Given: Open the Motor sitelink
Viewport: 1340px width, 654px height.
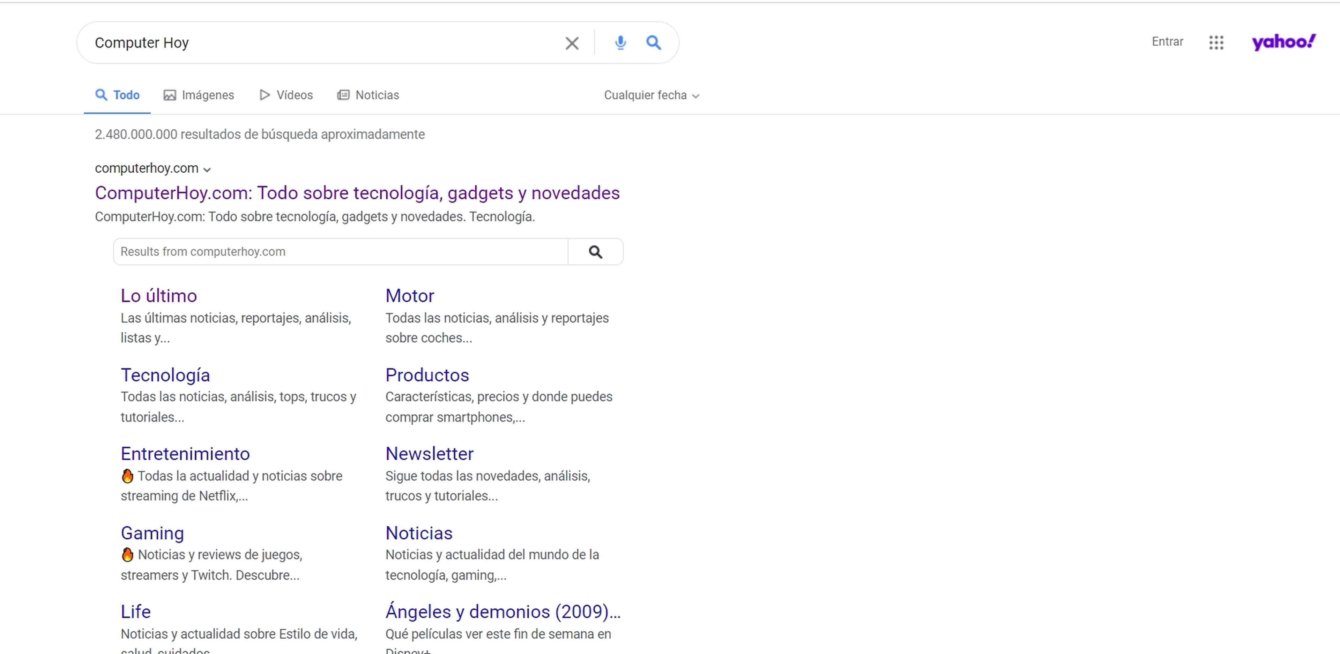Looking at the screenshot, I should pos(409,296).
